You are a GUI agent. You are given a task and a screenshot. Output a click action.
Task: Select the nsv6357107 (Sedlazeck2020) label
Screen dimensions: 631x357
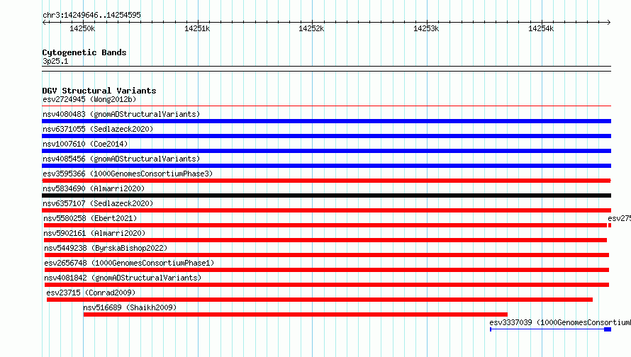[98, 203]
